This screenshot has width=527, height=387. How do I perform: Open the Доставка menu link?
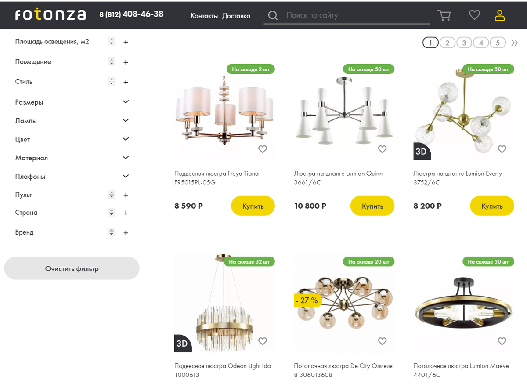coord(236,16)
